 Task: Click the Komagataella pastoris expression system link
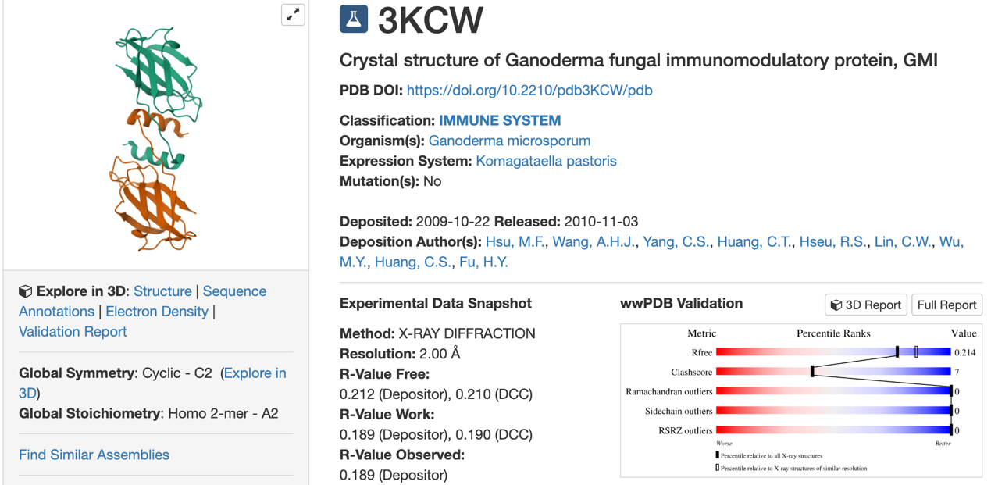coord(546,161)
